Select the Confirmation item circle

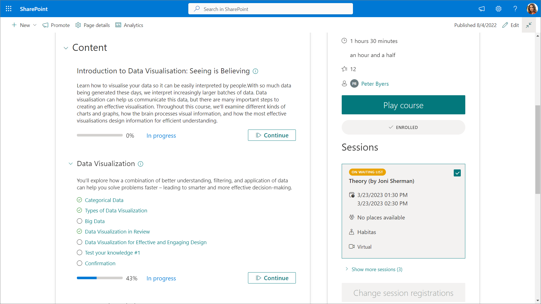(x=80, y=263)
